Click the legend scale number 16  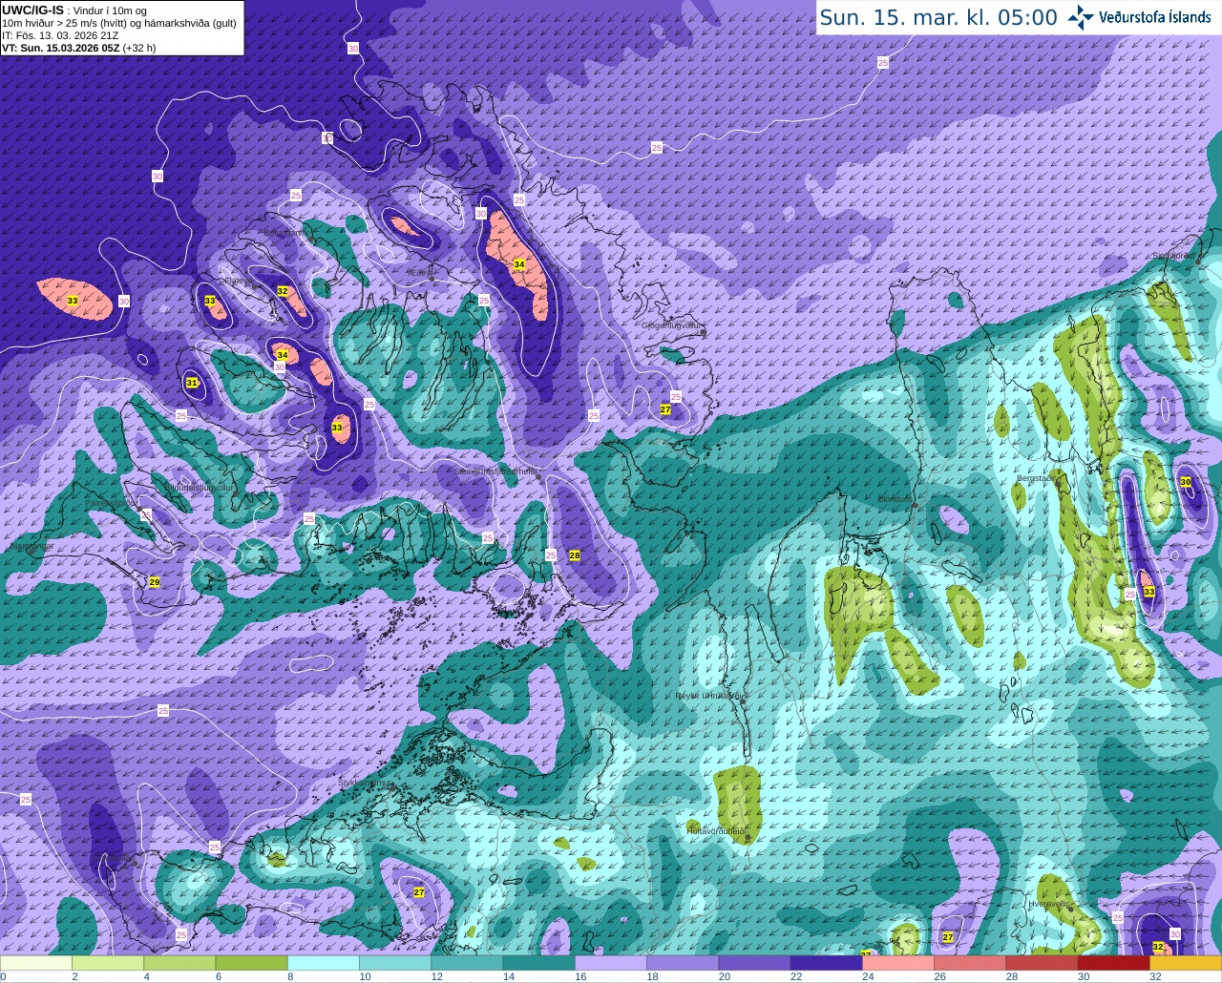(x=579, y=976)
